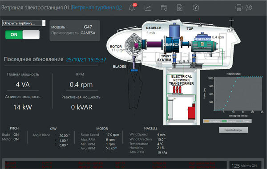Toggle the turbine ON switch
Screen dimensions: 267x169
[x=22, y=35]
